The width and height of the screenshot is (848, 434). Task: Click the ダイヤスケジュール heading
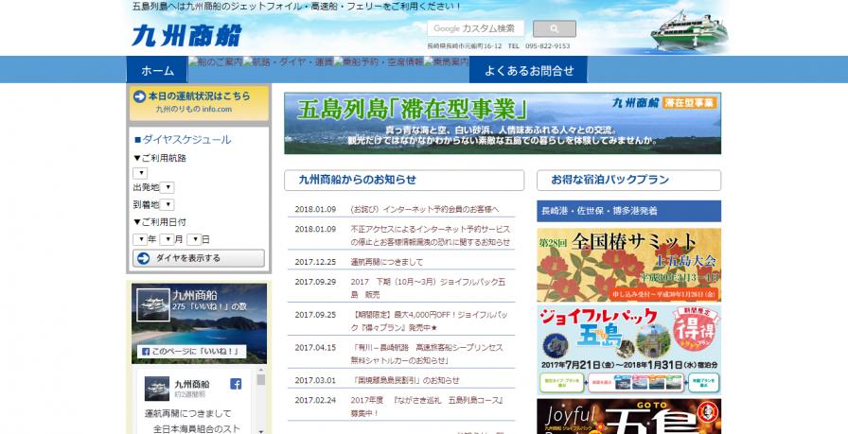[x=183, y=140]
